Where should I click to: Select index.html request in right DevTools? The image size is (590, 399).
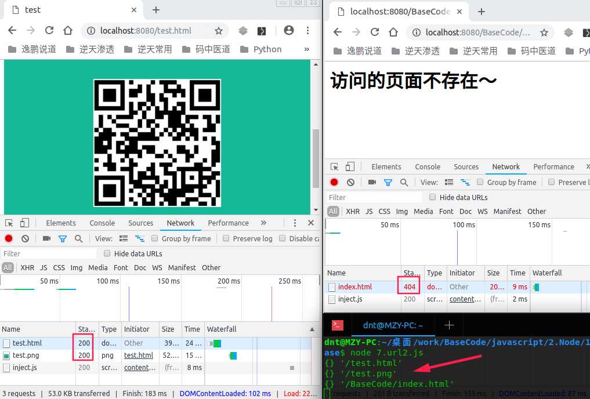(x=355, y=287)
